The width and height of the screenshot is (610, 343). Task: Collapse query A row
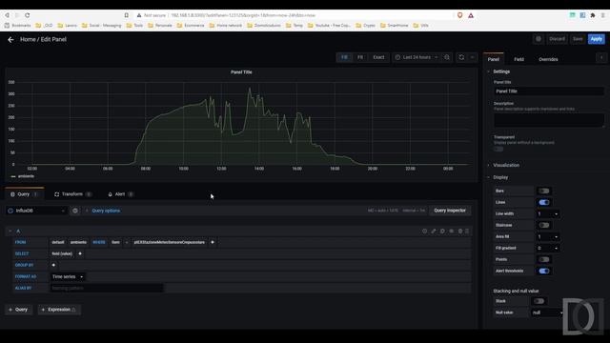tap(10, 231)
